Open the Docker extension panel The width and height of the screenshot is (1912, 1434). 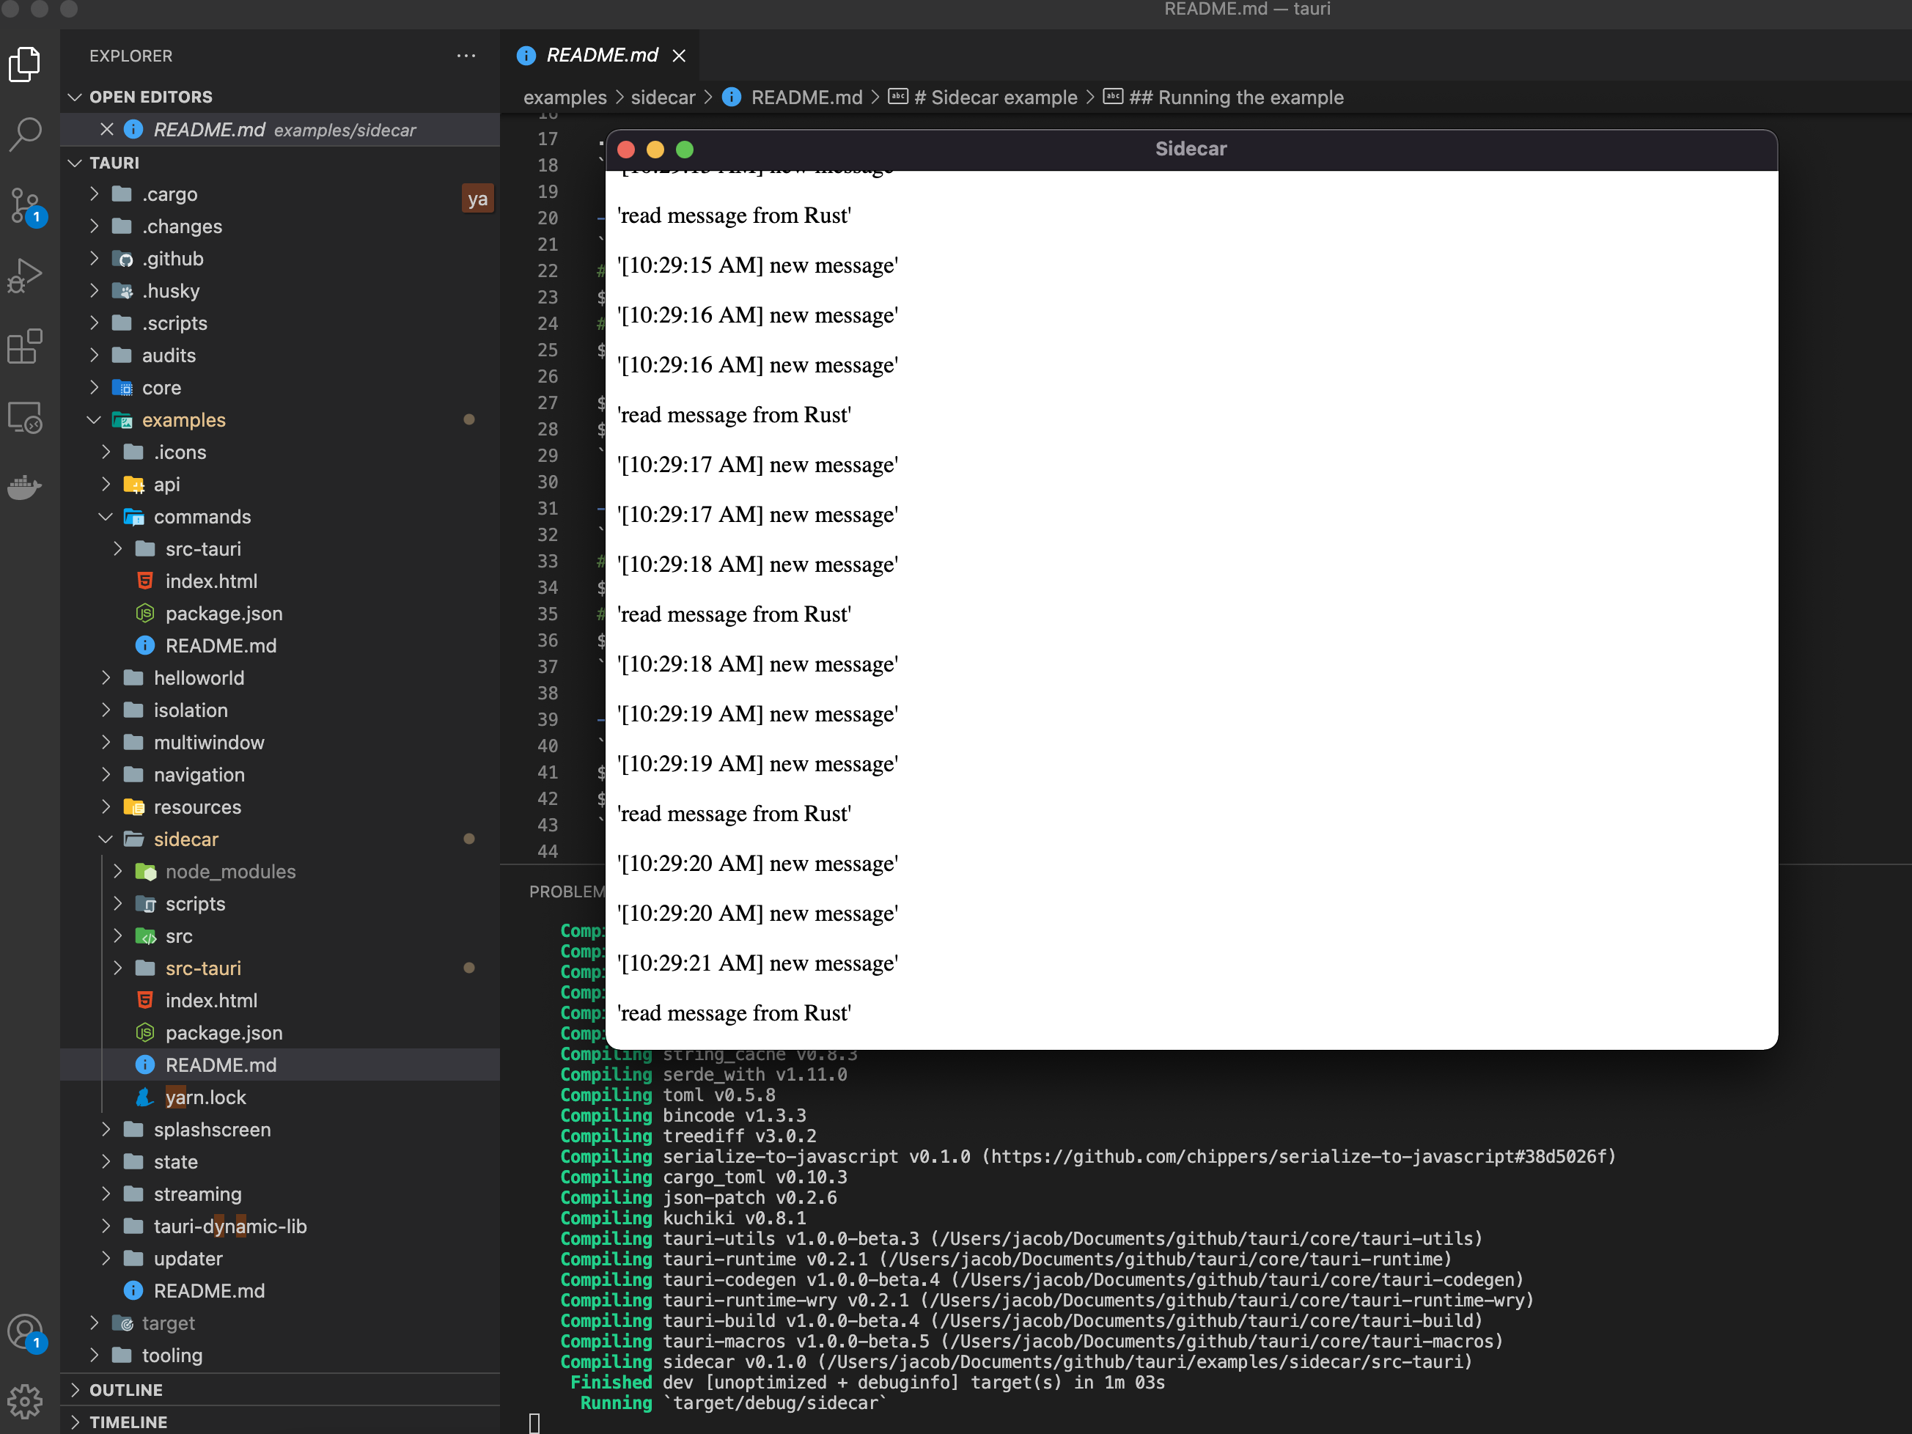pyautogui.click(x=25, y=488)
